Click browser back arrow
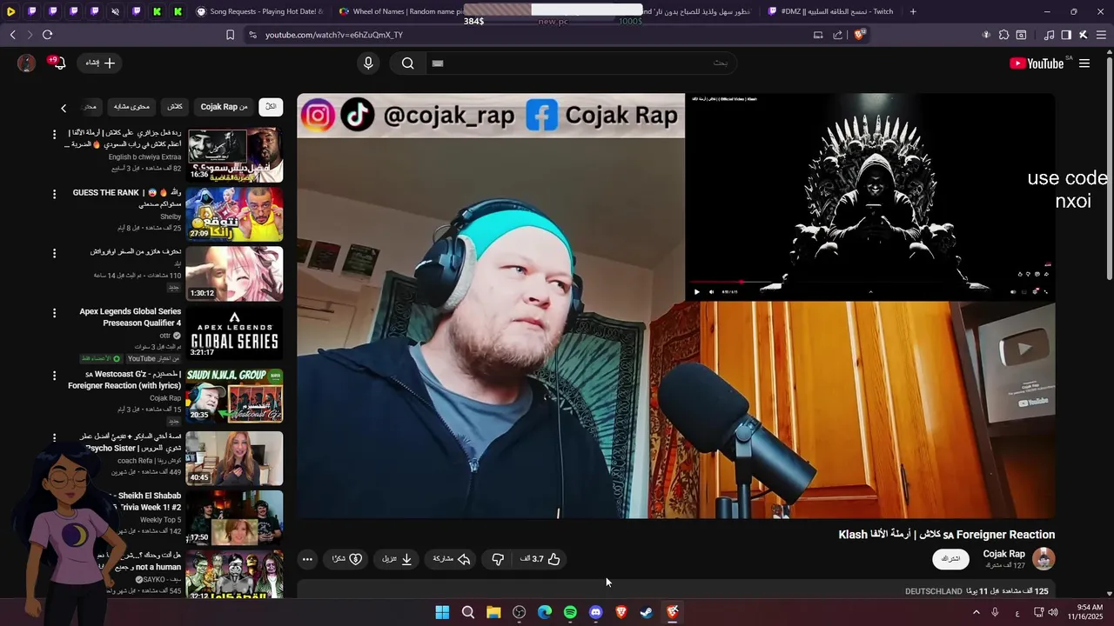 (x=13, y=35)
